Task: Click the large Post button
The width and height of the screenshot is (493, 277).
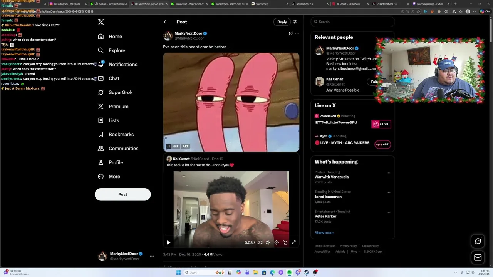Action: [122, 194]
